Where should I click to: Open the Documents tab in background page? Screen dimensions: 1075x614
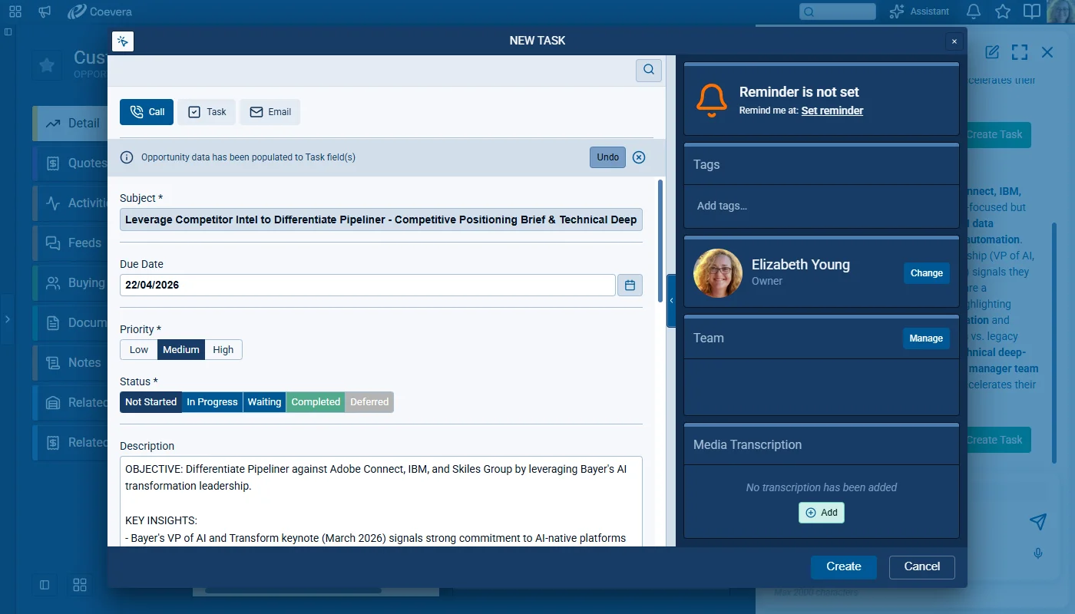[x=71, y=322]
